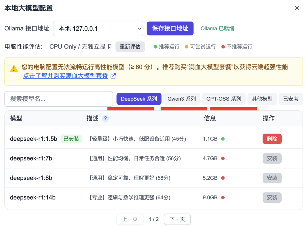This screenshot has height=226, width=306.
Task: Focus the 搜索模型名 search field
Action: [x=59, y=99]
